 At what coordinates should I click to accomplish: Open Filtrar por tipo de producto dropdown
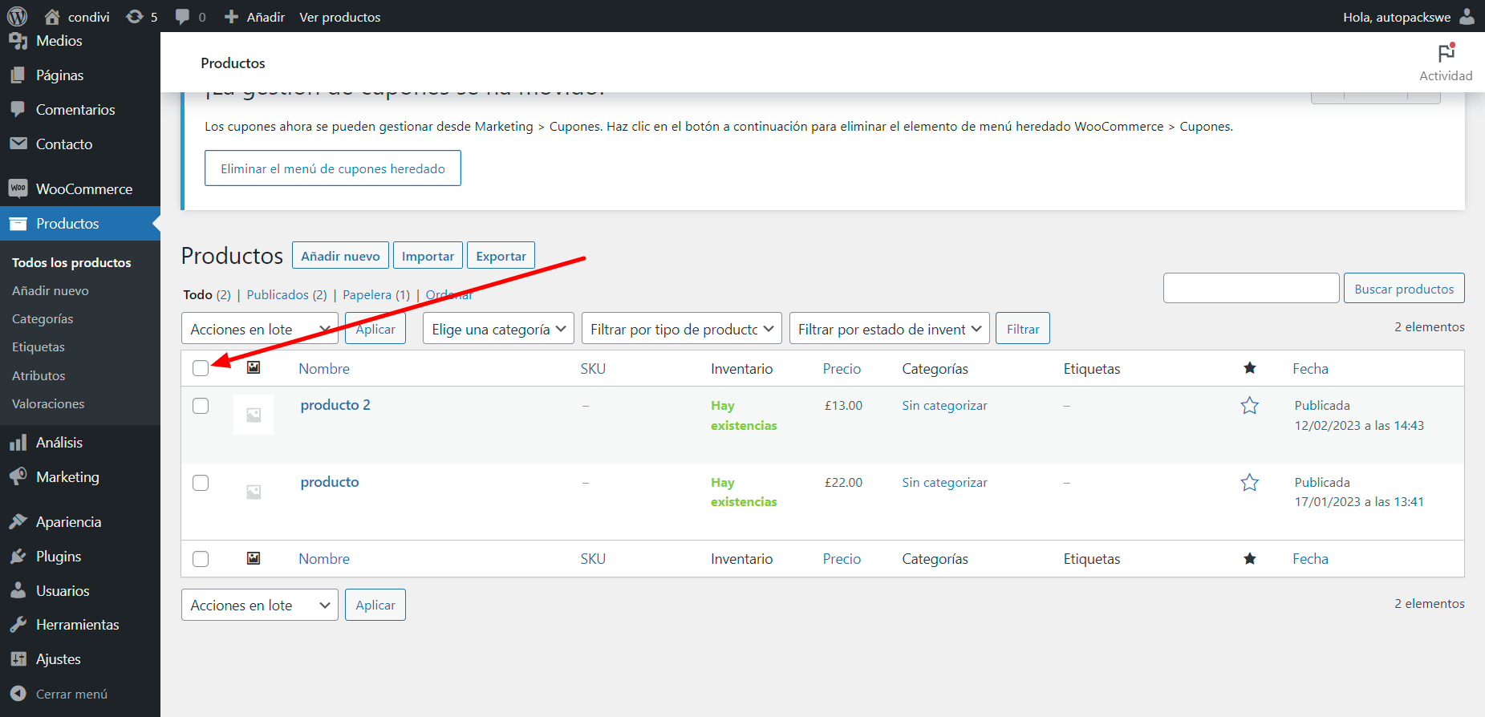[x=682, y=329]
